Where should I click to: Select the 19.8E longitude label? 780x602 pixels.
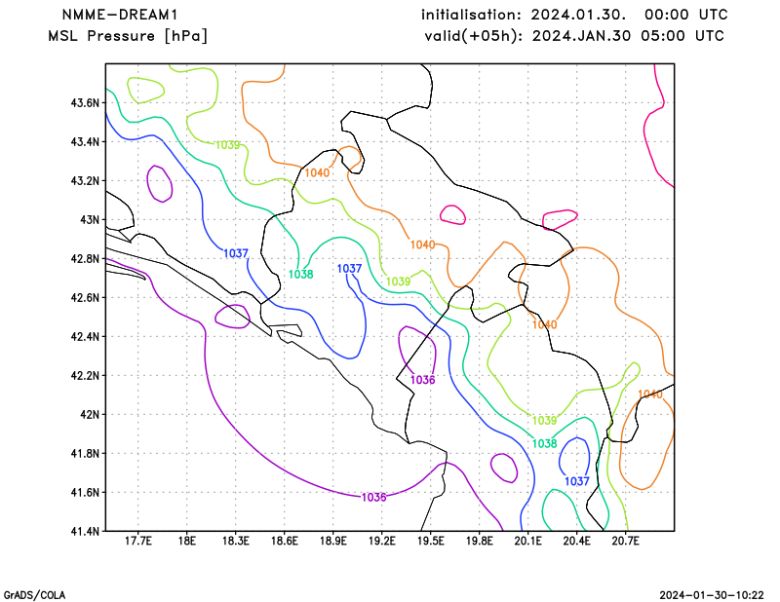tap(480, 541)
